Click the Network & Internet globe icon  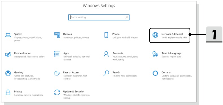(155, 35)
